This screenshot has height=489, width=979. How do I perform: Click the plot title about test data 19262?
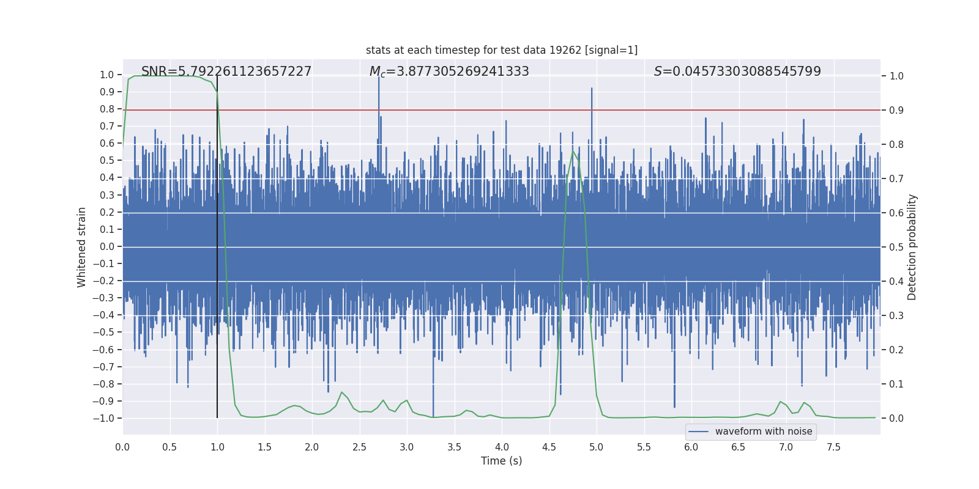pos(502,50)
